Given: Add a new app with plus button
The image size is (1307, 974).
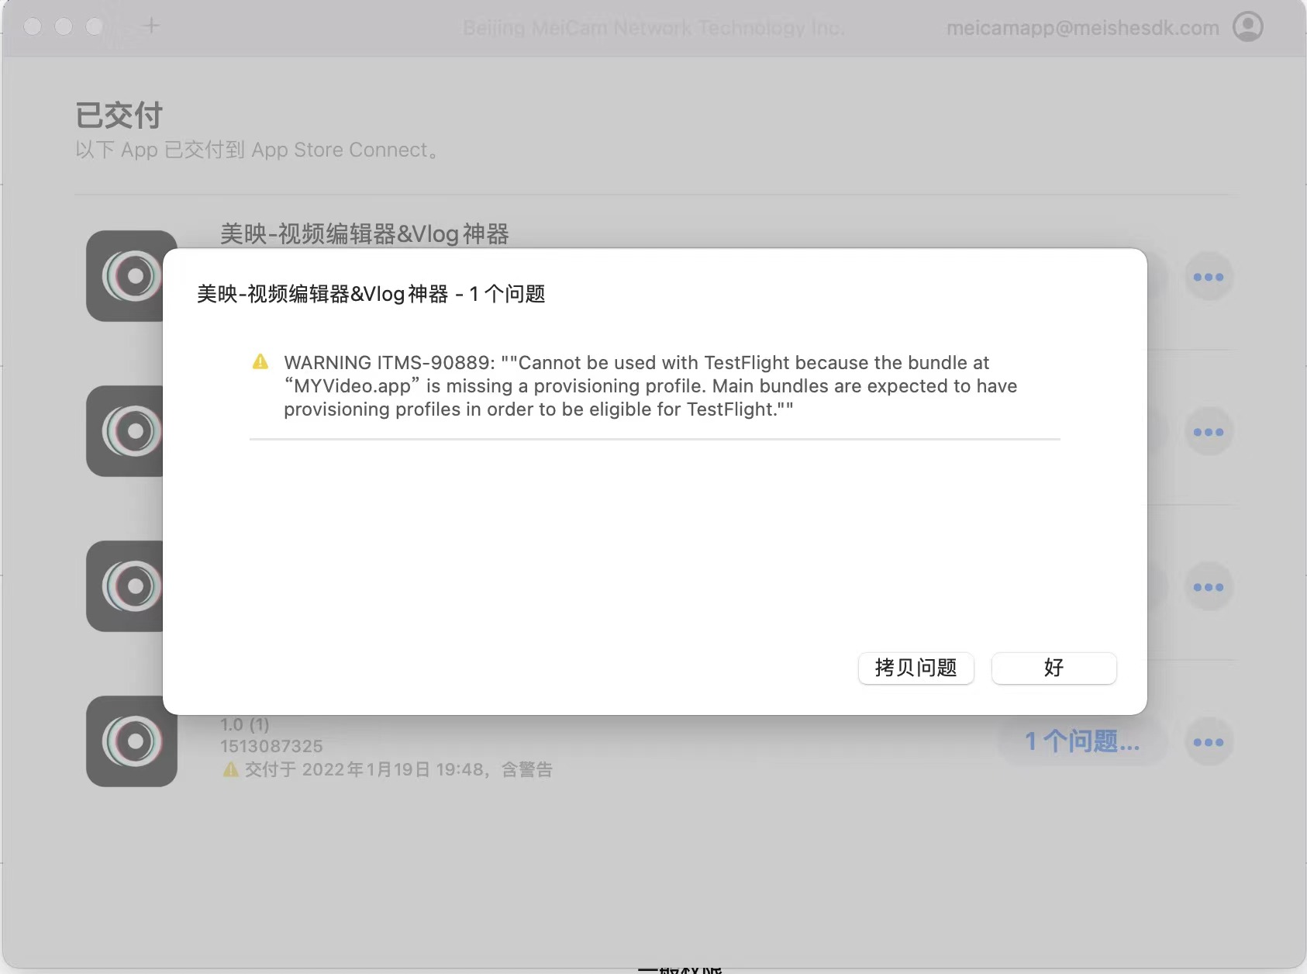Looking at the screenshot, I should click(x=152, y=26).
